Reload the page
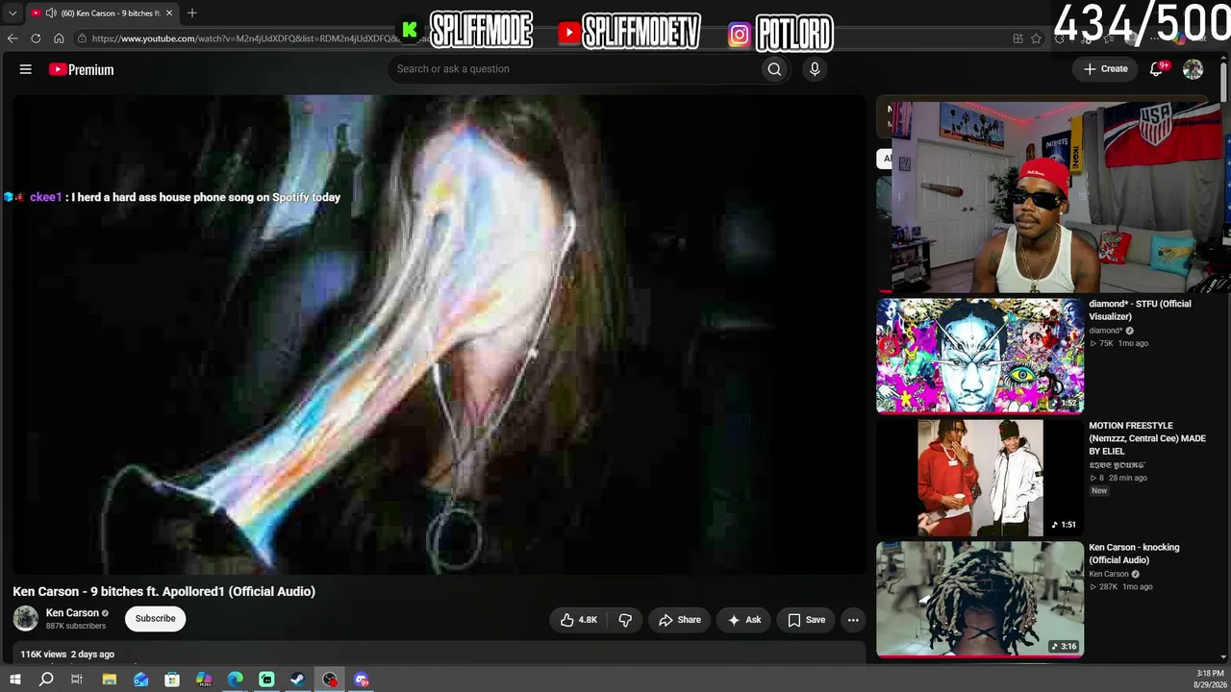 point(36,38)
